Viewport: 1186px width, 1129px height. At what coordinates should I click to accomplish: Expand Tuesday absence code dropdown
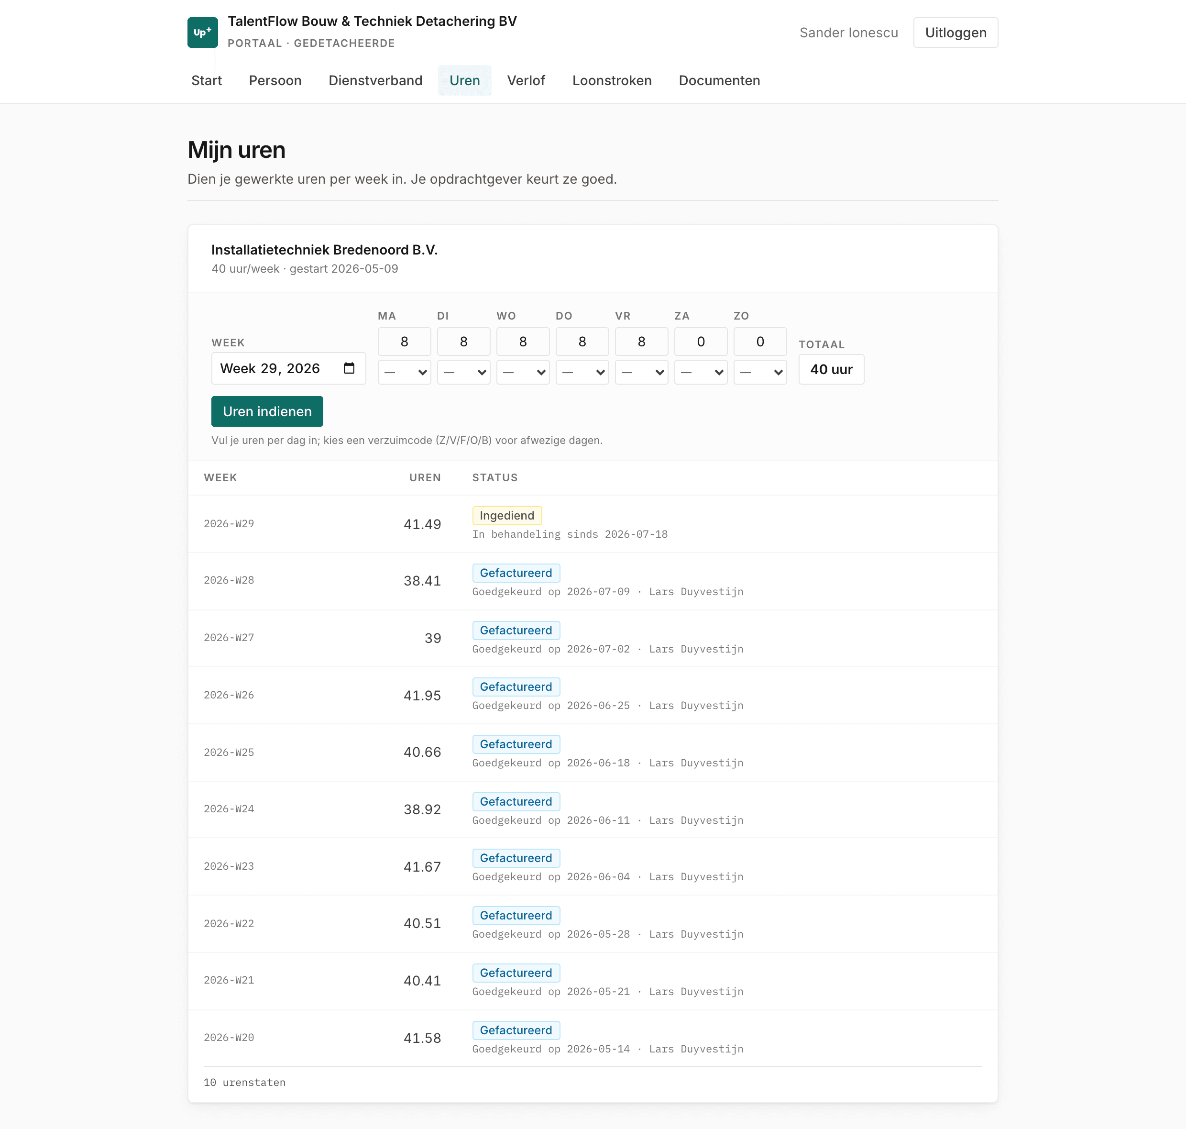click(463, 372)
